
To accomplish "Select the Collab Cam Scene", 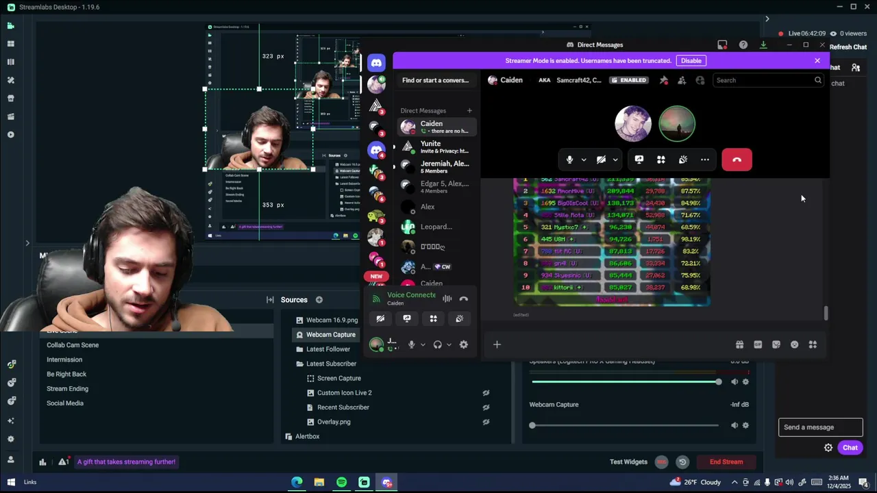I will [73, 345].
